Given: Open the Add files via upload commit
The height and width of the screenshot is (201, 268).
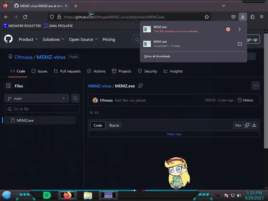Looking at the screenshot, I should pos(130,100).
